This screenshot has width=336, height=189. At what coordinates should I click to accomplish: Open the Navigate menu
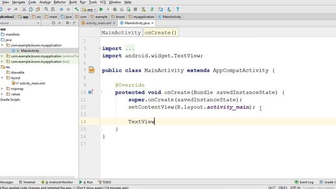pyautogui.click(x=18, y=2)
